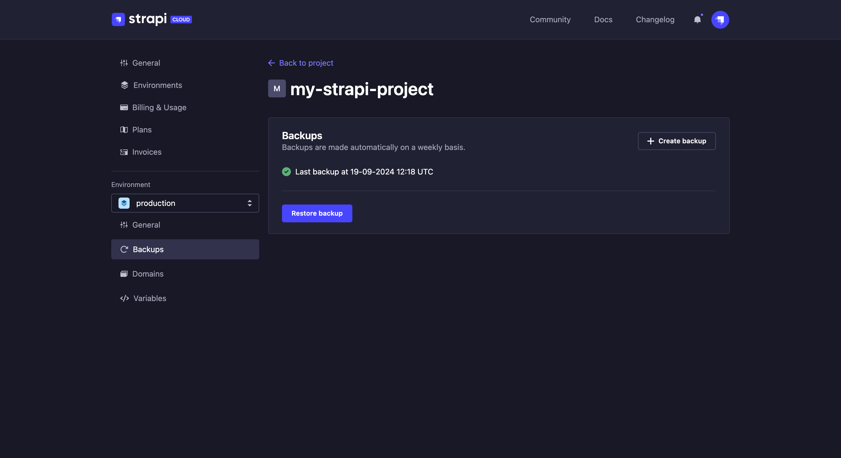Click the green backup success checkmark
This screenshot has width=841, height=458.
[x=286, y=172]
